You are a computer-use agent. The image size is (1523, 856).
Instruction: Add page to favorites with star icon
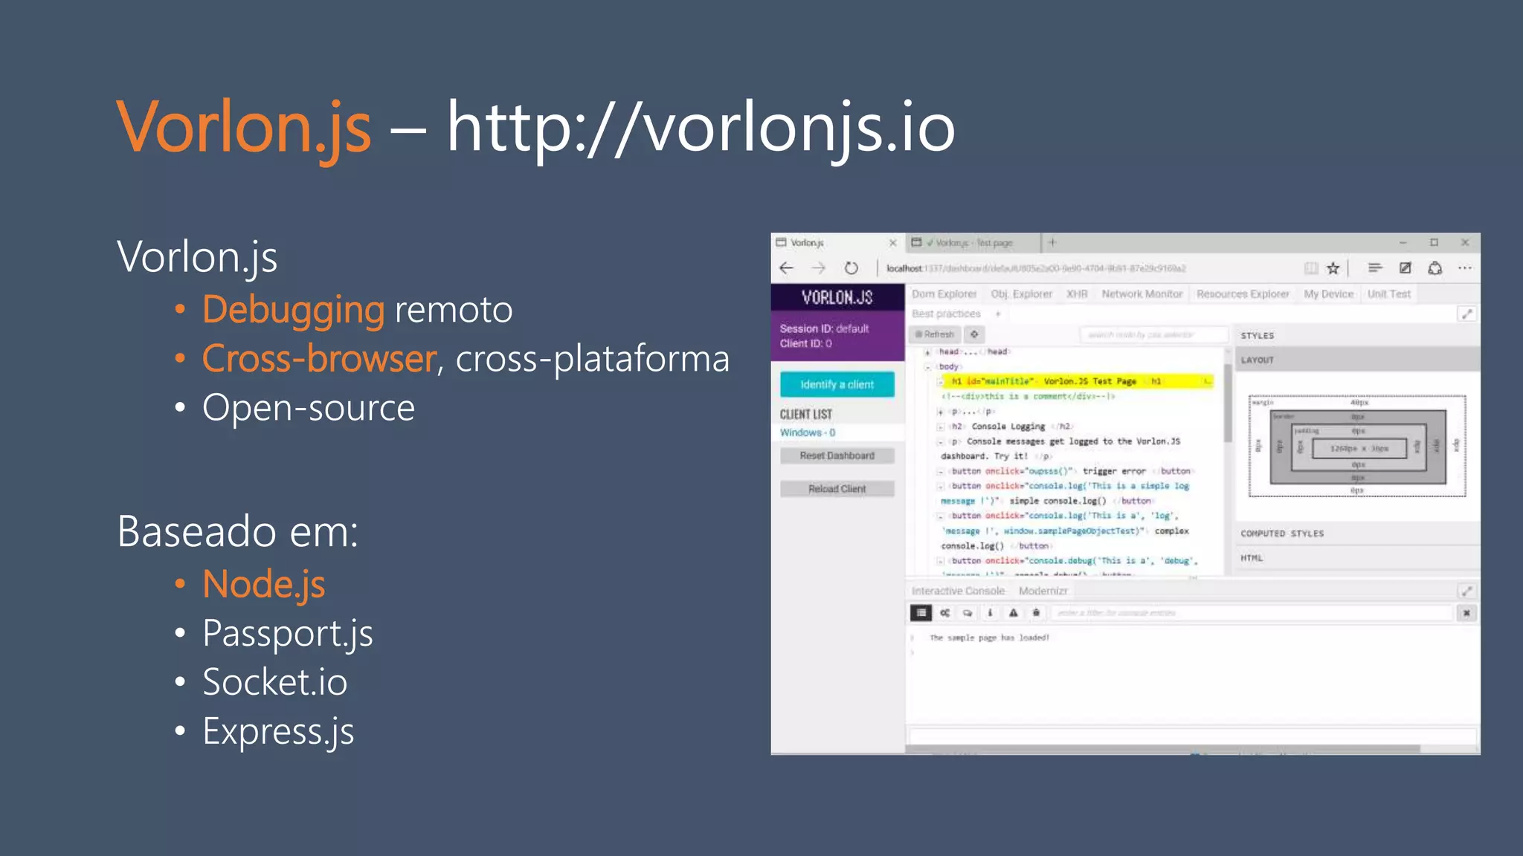click(1333, 268)
